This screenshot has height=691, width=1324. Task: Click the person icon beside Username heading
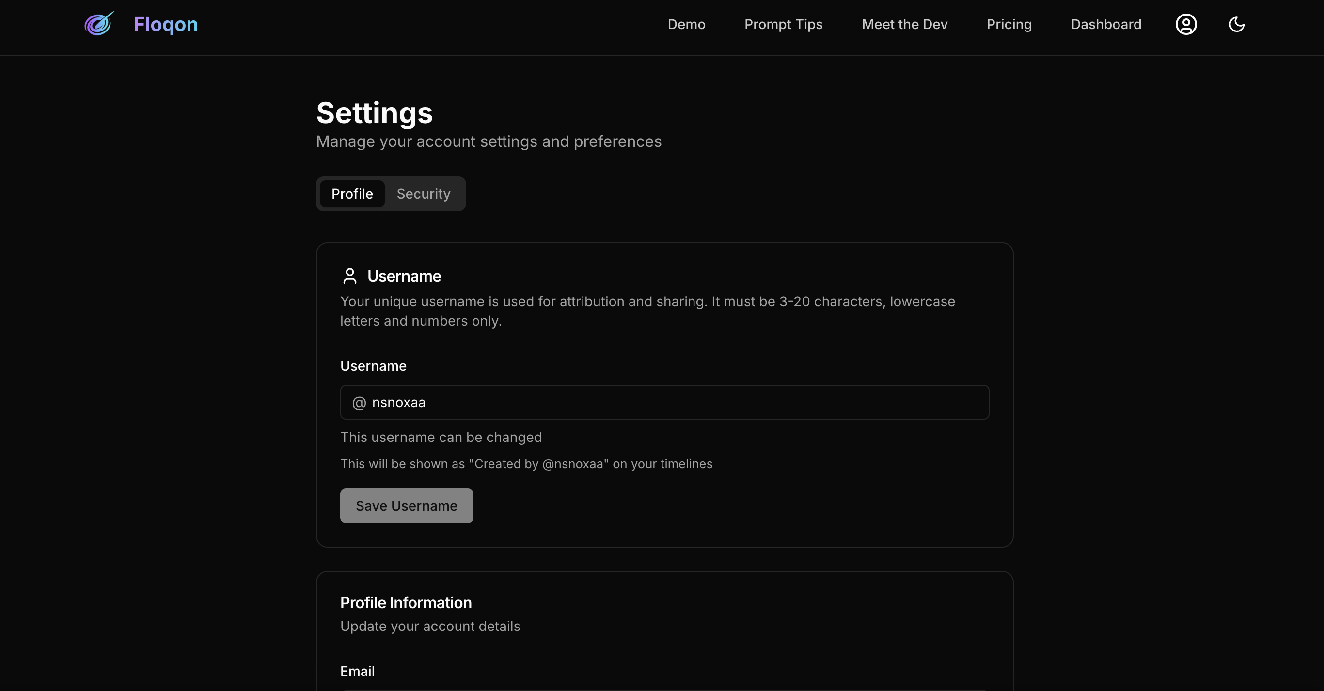349,276
